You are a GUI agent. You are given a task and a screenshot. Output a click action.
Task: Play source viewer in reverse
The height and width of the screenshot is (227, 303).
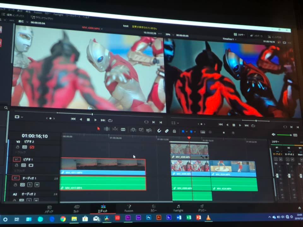tap(81, 119)
